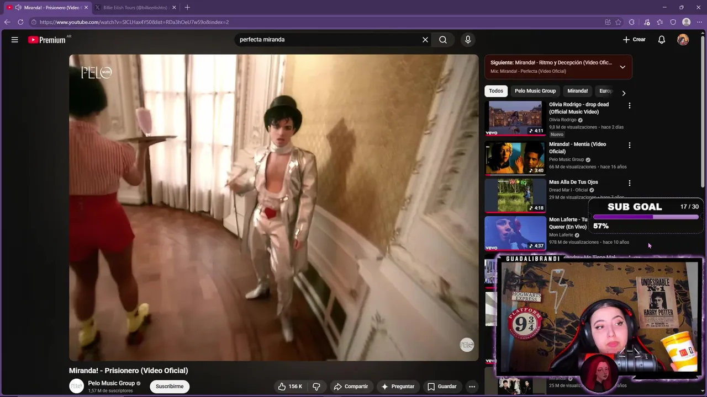This screenshot has width=707, height=397.
Task: Open the Pelo Music Group channel avatar
Action: click(x=76, y=386)
